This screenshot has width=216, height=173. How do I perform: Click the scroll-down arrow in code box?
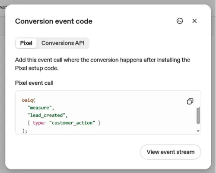pos(198,131)
